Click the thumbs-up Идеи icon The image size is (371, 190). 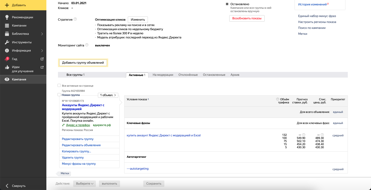7,67
